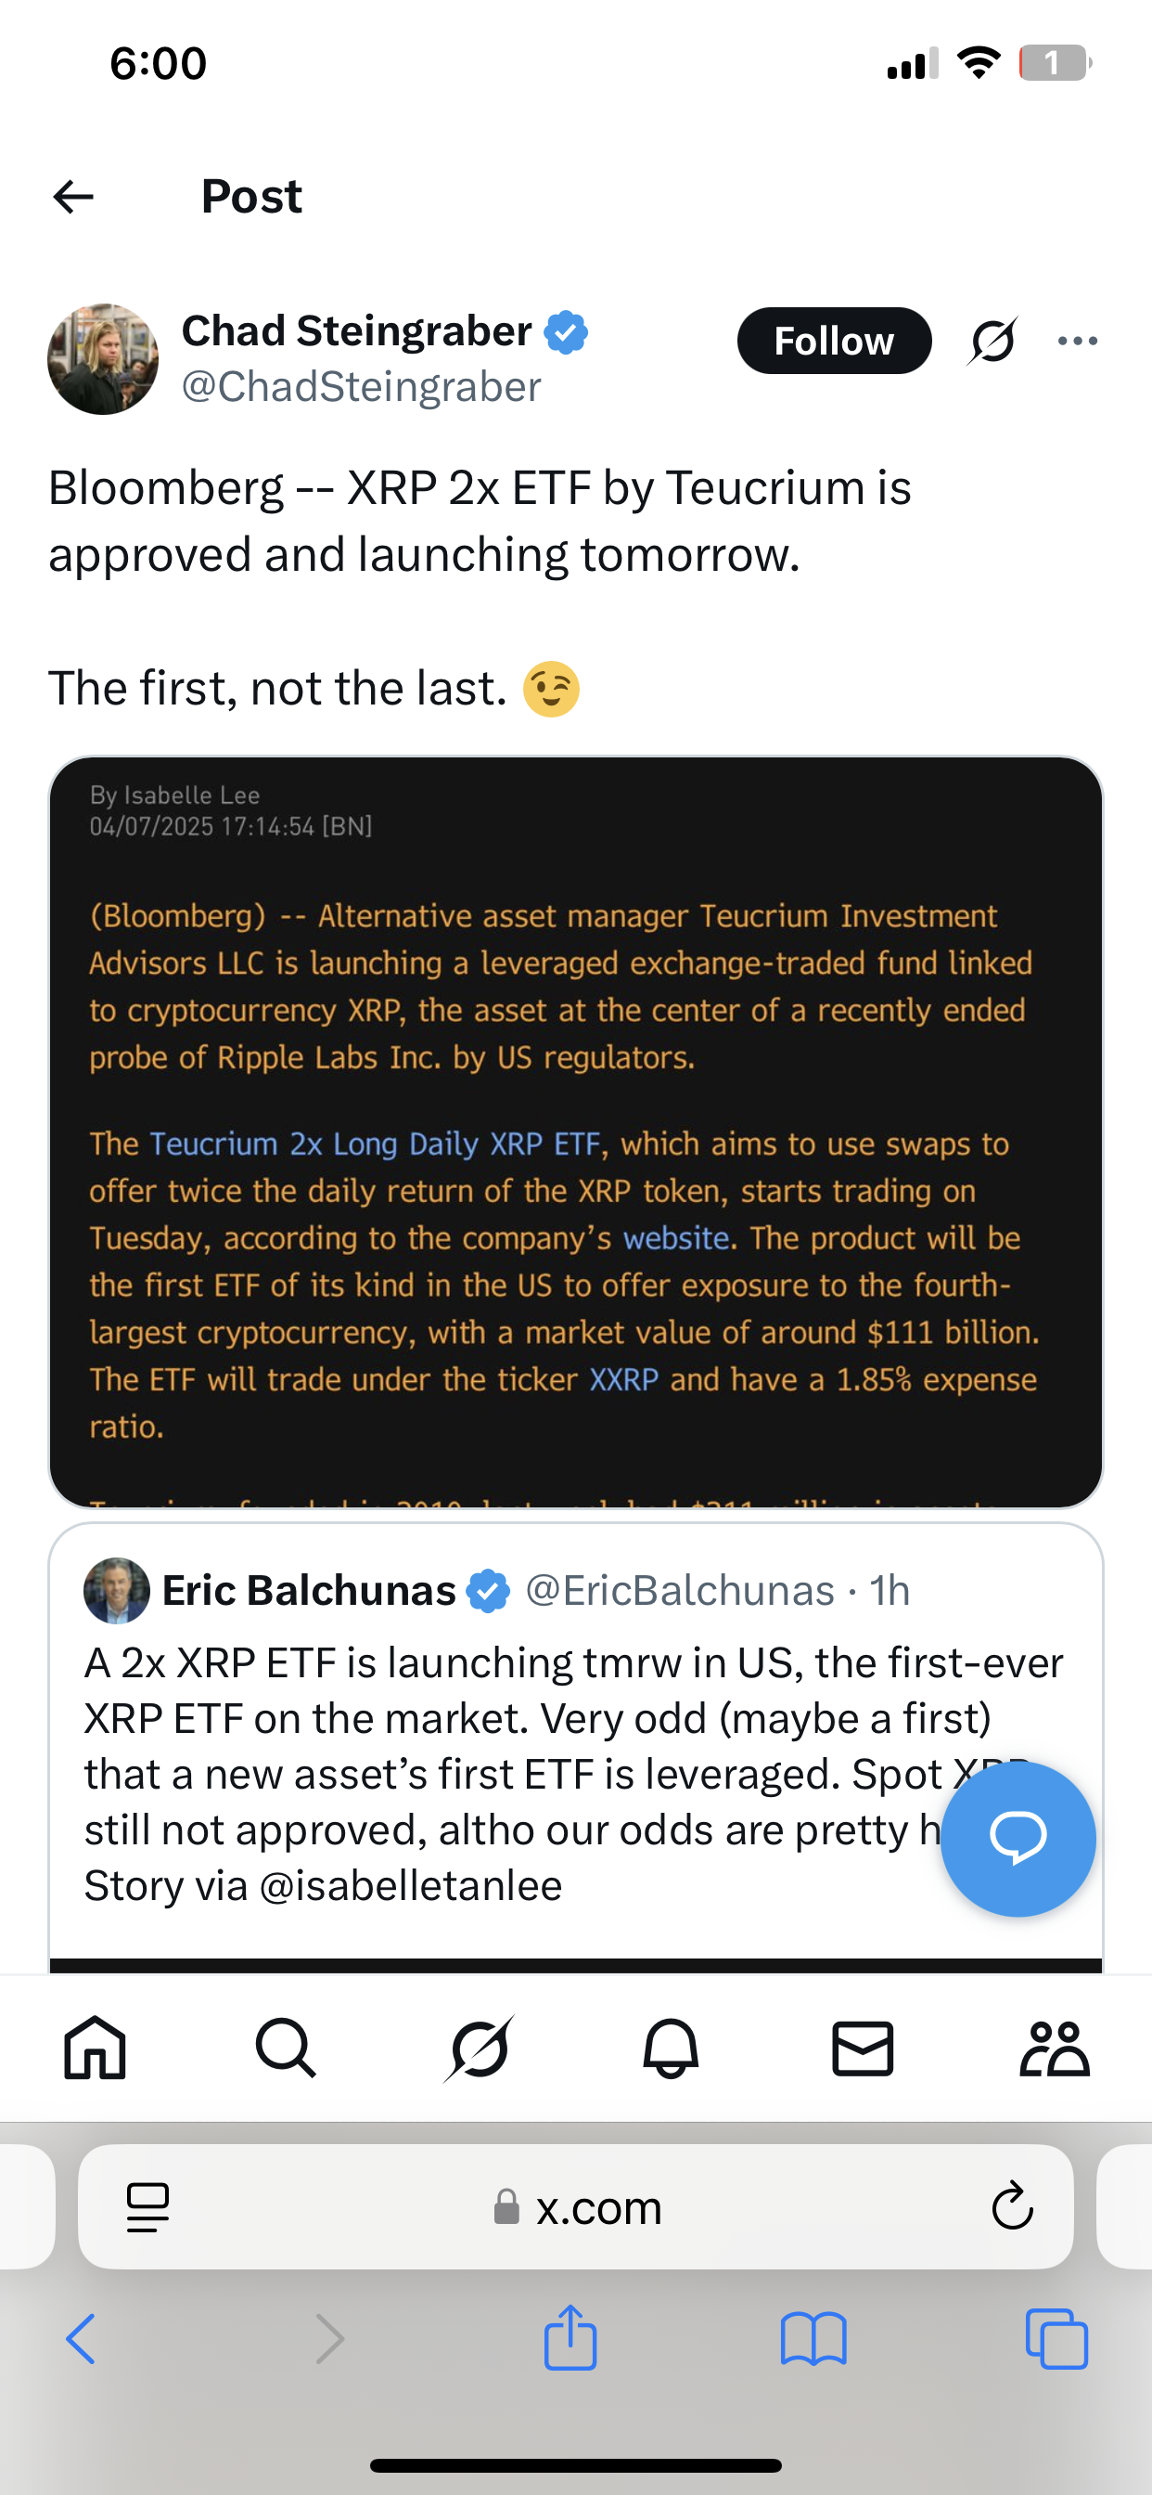1152x2495 pixels.
Task: Follow Chad Steingraber
Action: [x=835, y=341]
